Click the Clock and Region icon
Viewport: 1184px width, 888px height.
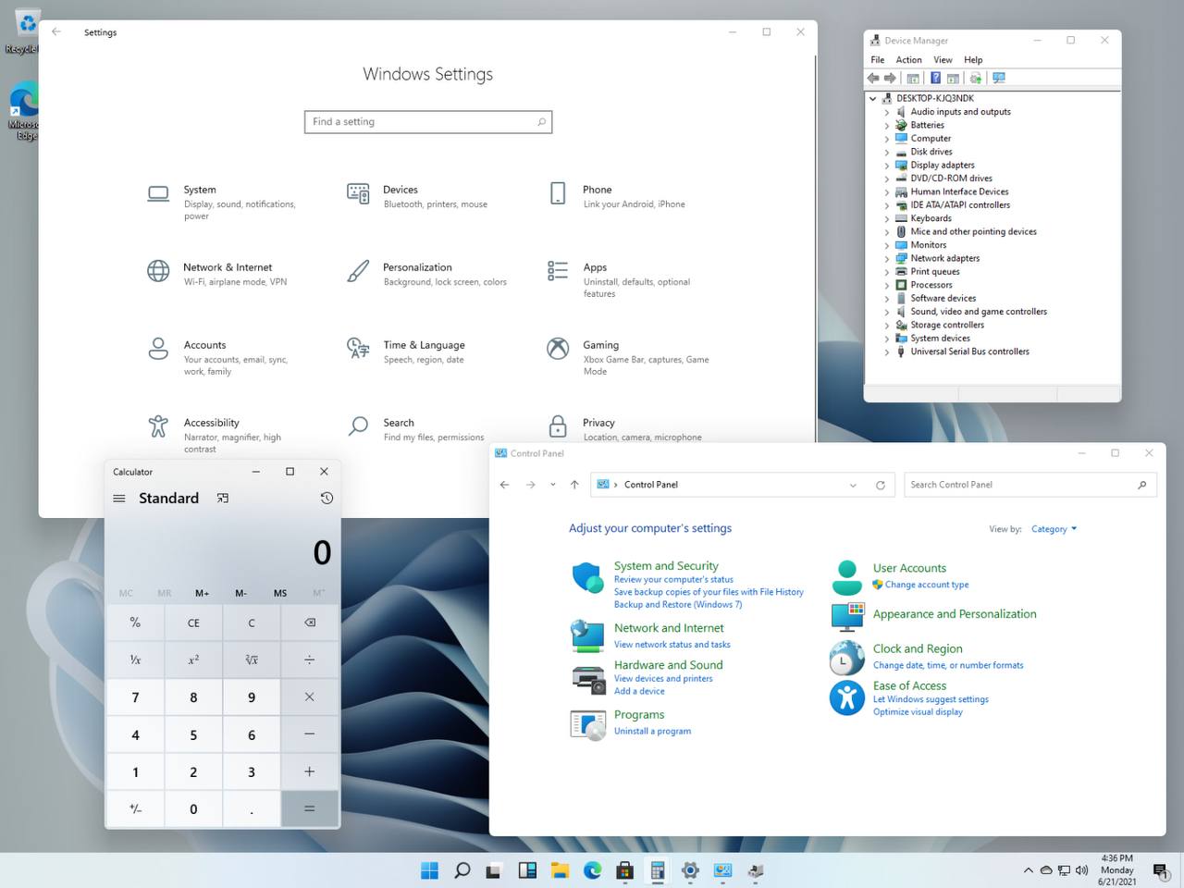coord(846,658)
